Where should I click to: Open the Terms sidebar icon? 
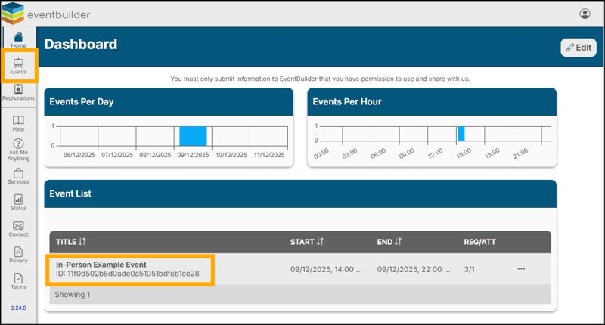click(18, 281)
